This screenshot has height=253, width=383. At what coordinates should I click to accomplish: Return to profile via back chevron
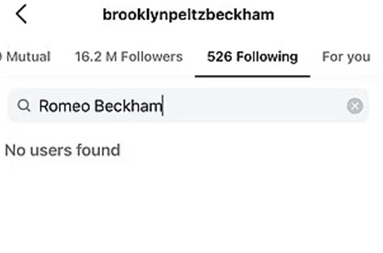pos(22,15)
